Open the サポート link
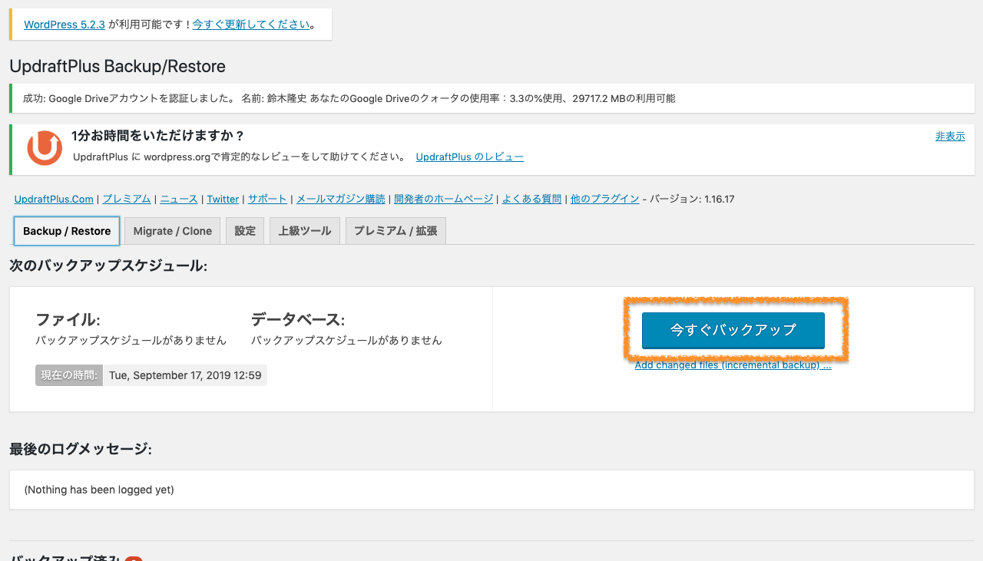The image size is (983, 561). click(x=267, y=200)
